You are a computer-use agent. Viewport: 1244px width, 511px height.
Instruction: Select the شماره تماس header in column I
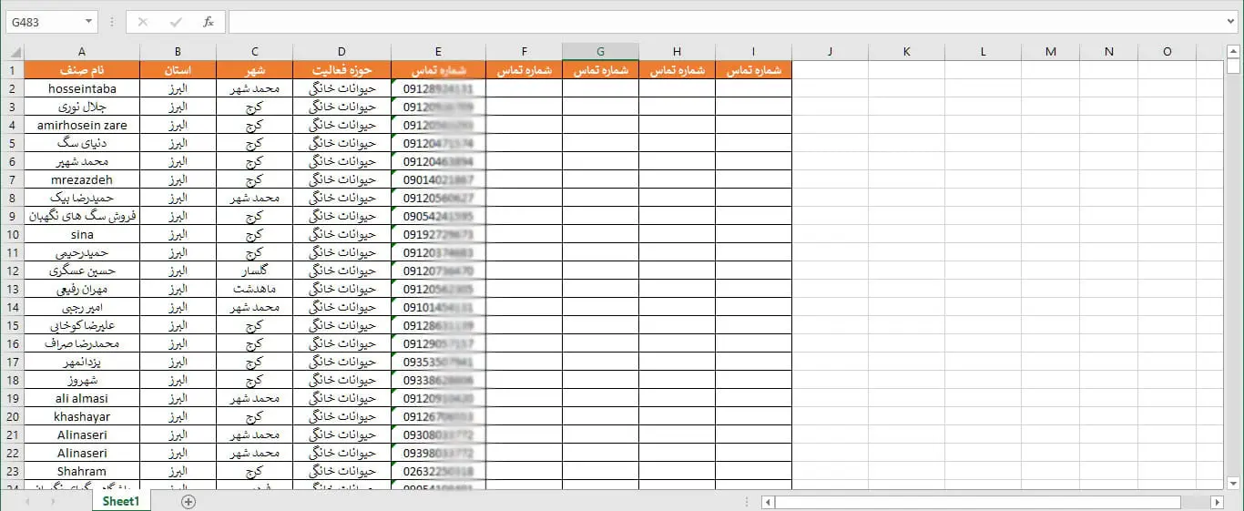click(x=753, y=70)
